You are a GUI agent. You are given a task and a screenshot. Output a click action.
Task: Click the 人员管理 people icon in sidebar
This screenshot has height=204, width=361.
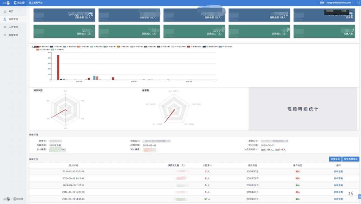(5, 27)
